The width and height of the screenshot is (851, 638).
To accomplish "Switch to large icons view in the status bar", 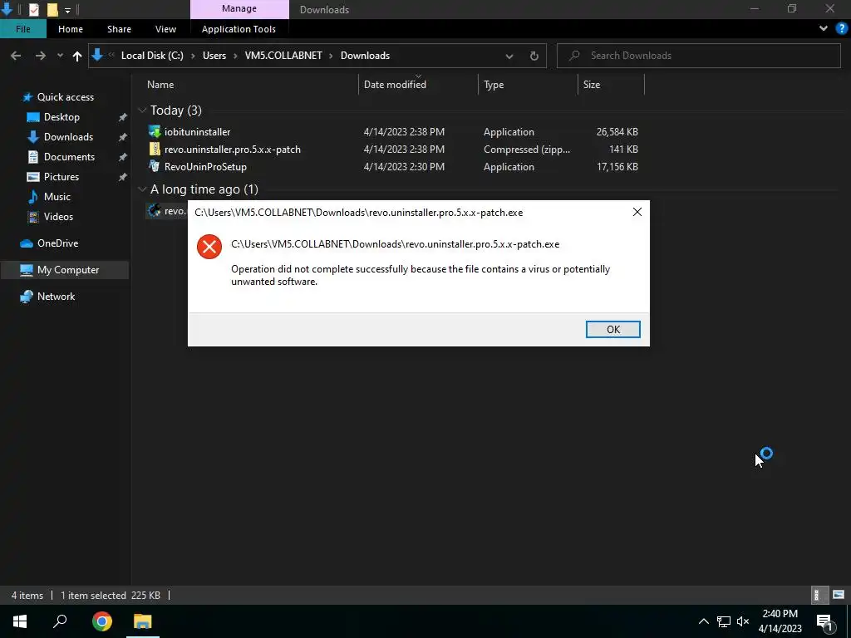I will point(839,595).
